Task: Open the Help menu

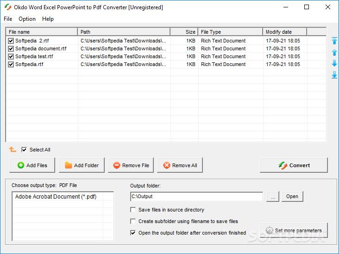Action: coord(48,19)
